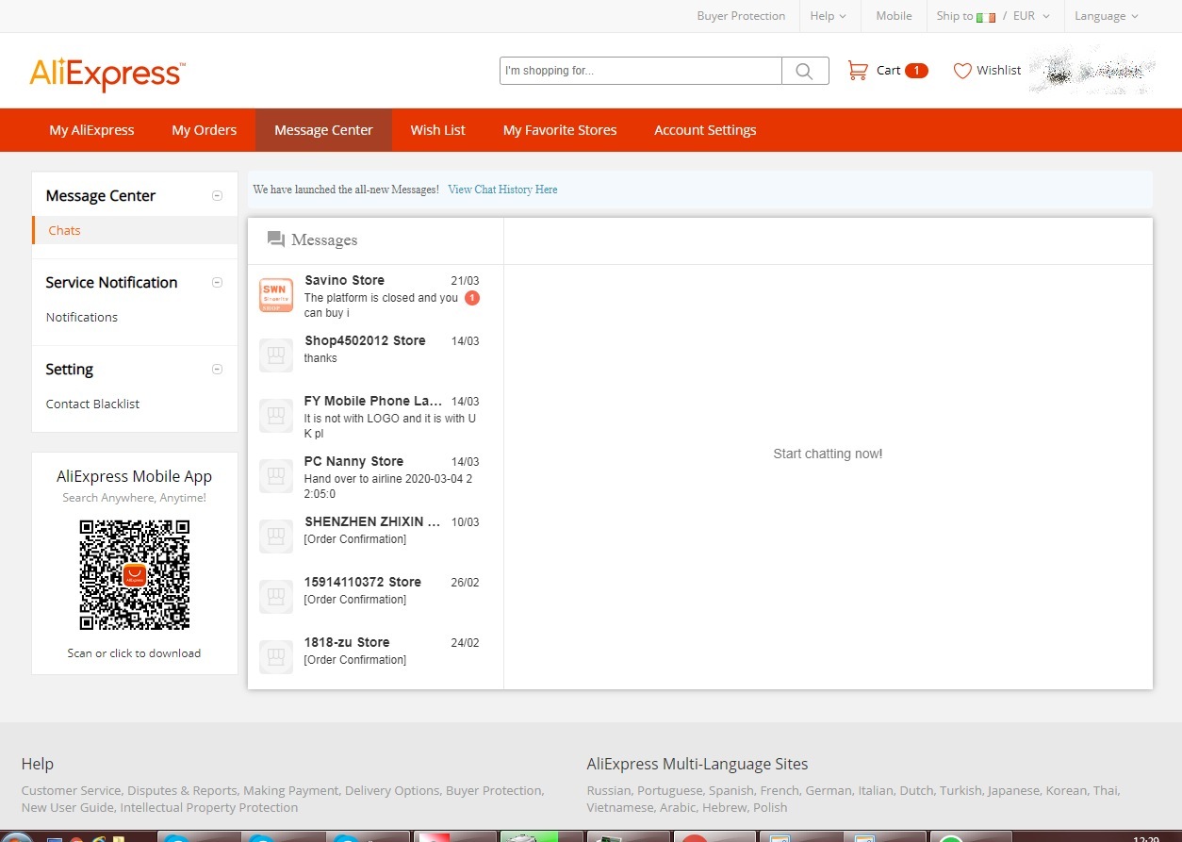1182x842 pixels.
Task: Open the French language site
Action: coord(780,790)
